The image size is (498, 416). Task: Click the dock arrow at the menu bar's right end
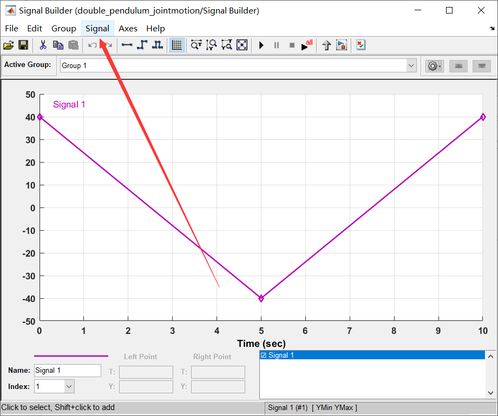492,29
